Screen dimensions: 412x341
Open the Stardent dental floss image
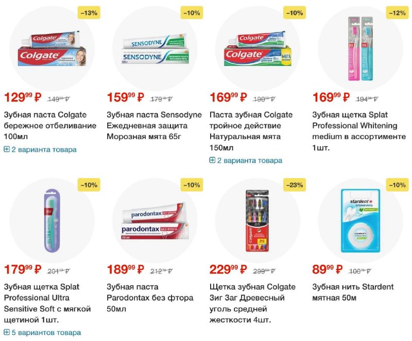[x=360, y=220]
